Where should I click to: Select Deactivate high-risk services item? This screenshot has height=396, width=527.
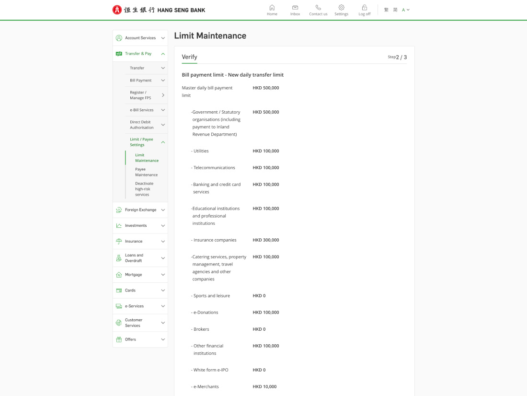point(144,189)
